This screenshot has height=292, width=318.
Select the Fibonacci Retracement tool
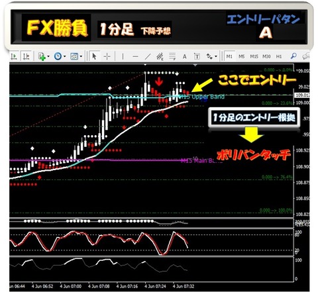(x=172, y=57)
